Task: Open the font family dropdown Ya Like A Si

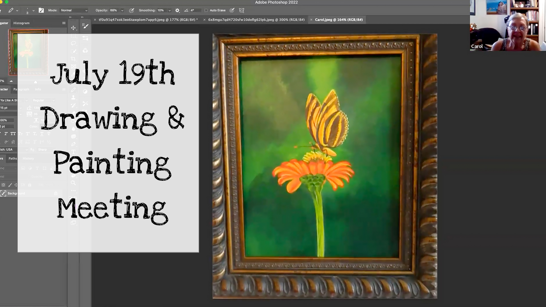Action: point(14,100)
